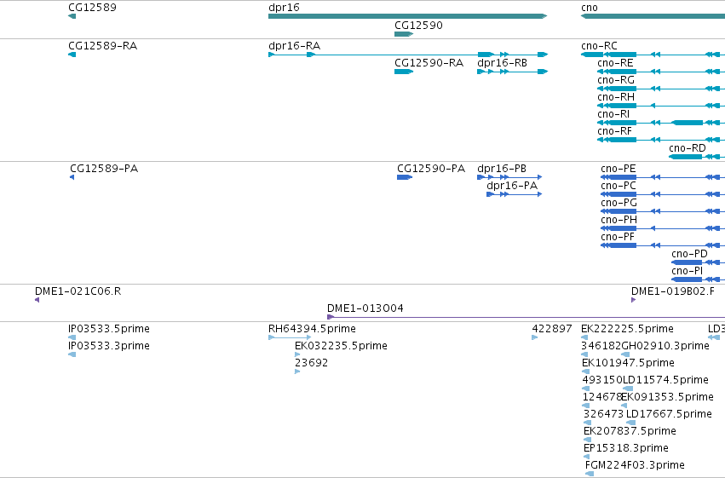This screenshot has width=725, height=478.
Task: Select the 422897 feature arrow
Action: tap(534, 338)
